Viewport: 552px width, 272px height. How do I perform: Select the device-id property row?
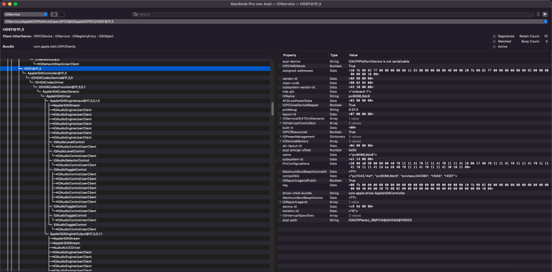point(415,206)
